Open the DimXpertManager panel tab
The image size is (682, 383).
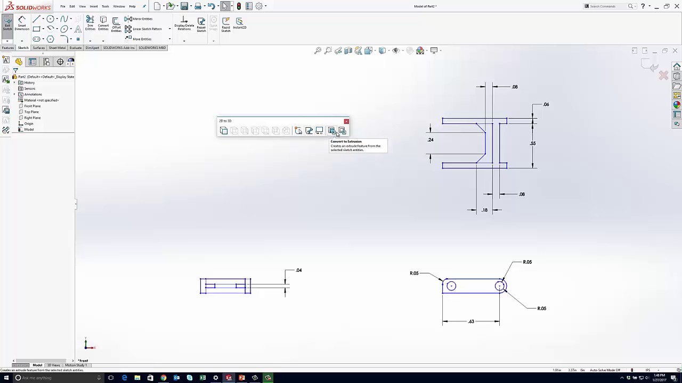[60, 62]
